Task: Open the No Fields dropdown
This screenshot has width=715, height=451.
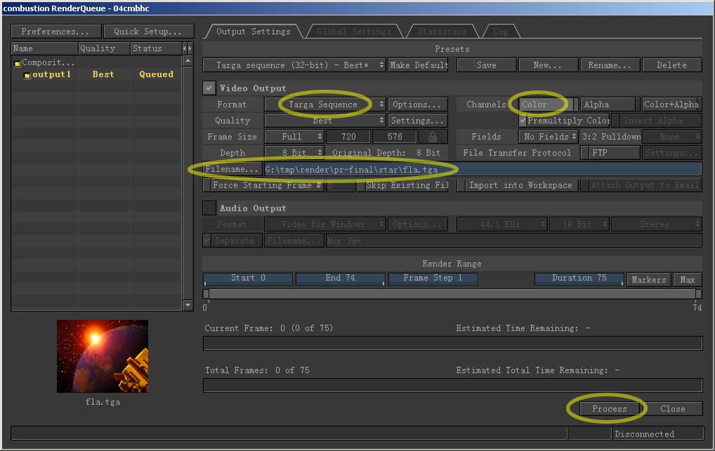Action: 548,137
